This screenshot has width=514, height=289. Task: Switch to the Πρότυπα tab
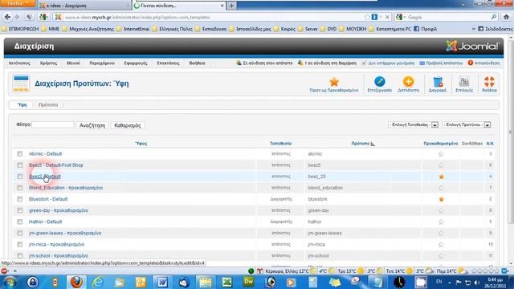48,105
